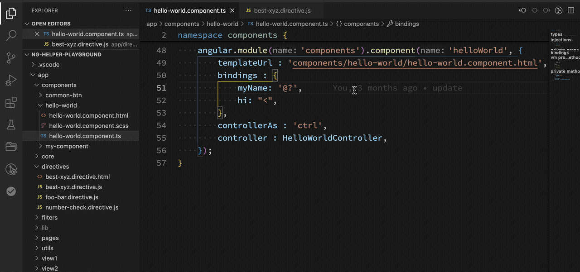580x272 pixels.
Task: Expand the my-component folder
Action: 67,146
